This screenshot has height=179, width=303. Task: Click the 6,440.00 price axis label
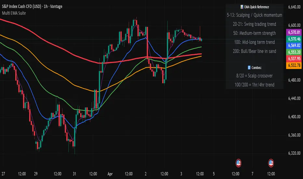point(294,98)
